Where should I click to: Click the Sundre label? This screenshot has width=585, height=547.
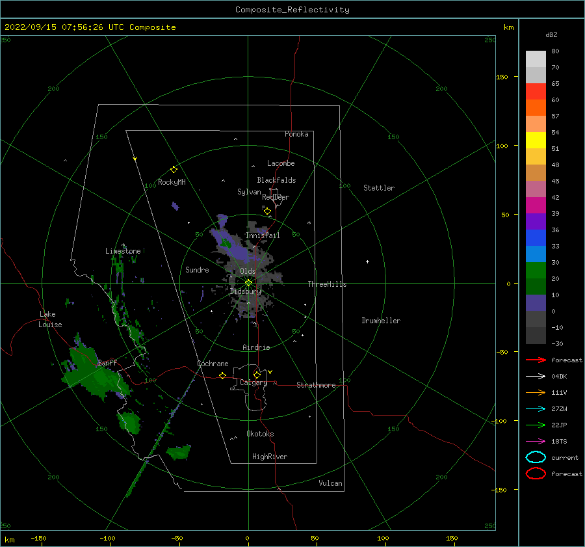[x=197, y=269]
